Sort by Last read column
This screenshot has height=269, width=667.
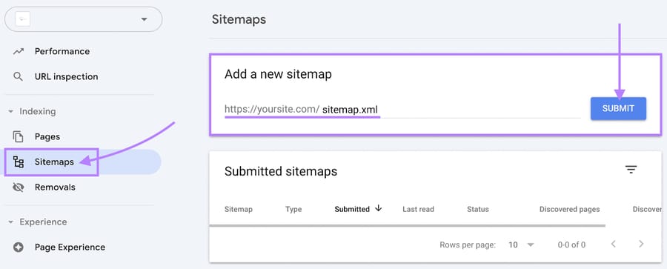click(x=418, y=210)
